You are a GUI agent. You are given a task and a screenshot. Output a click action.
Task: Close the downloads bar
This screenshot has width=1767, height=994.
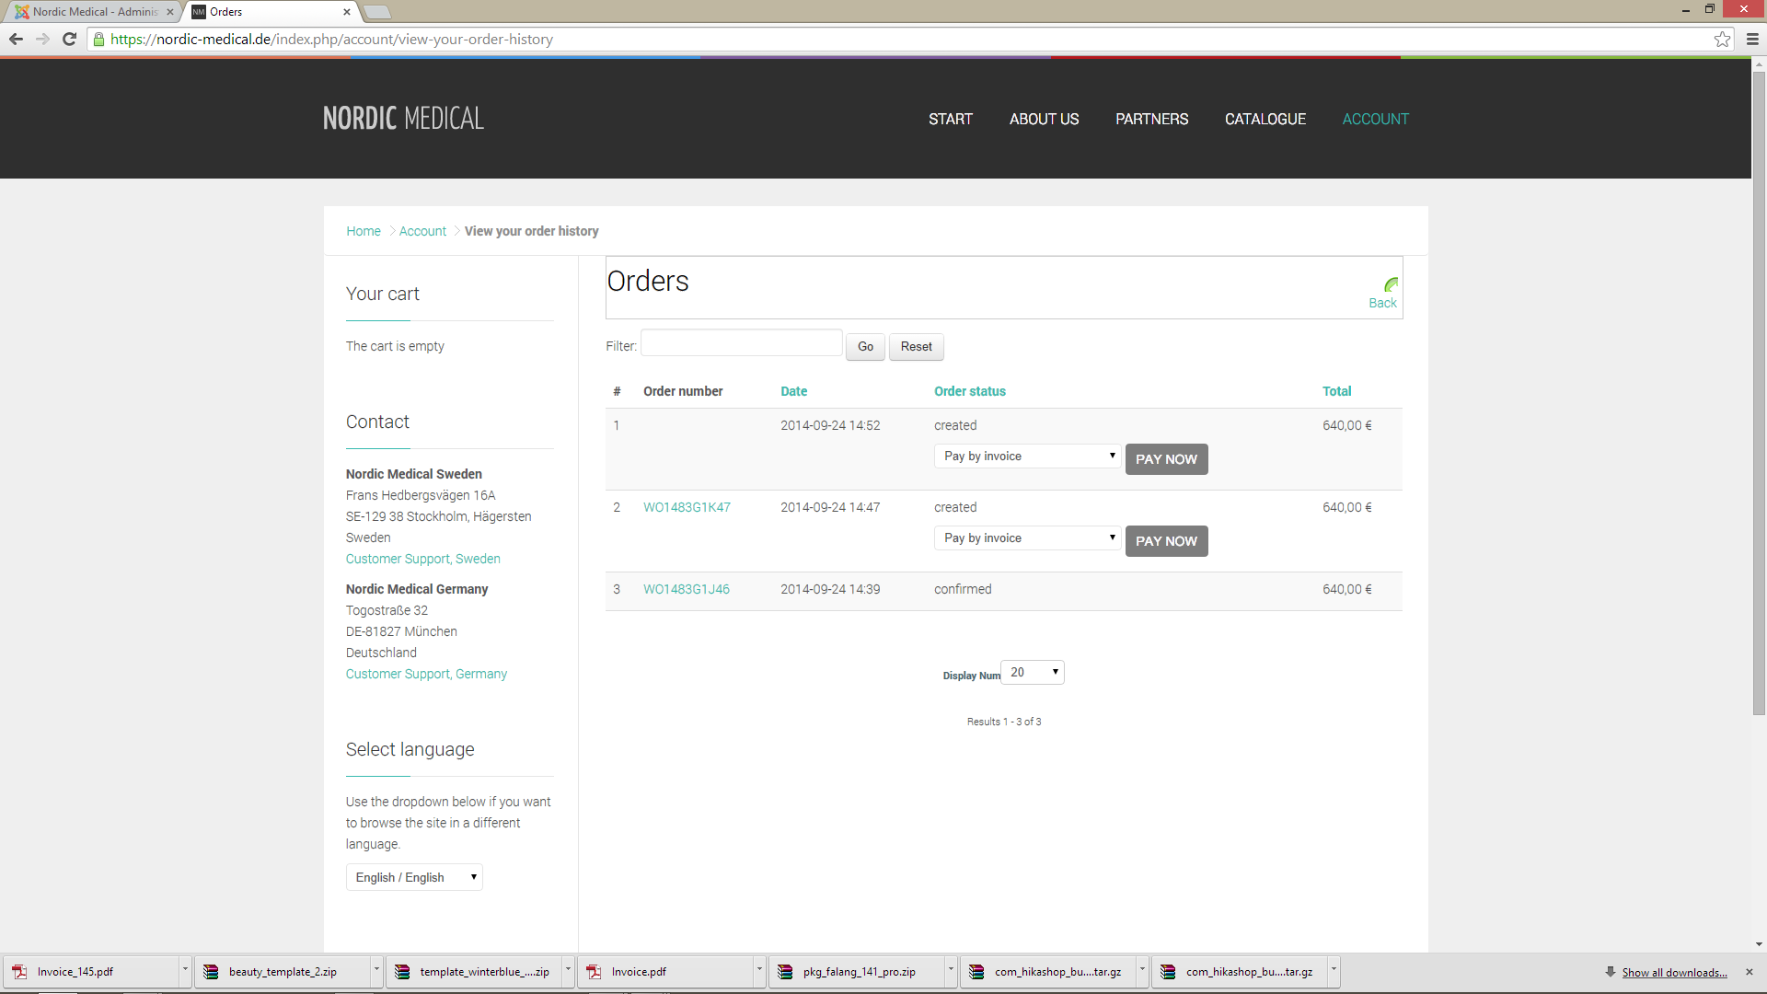tap(1750, 972)
